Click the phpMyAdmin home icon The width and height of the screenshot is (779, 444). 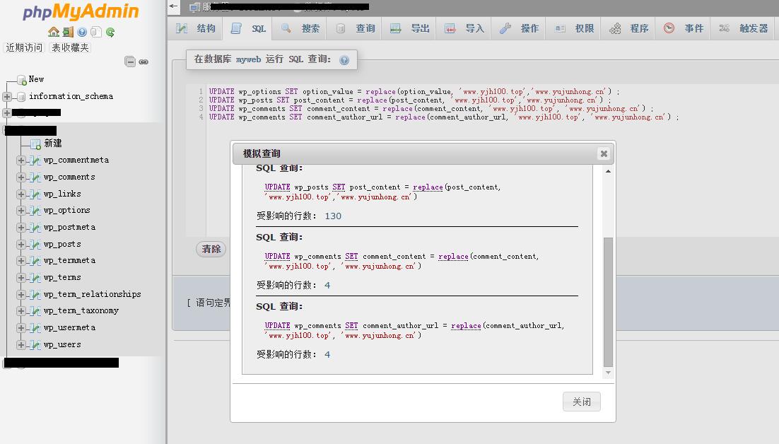coord(54,32)
